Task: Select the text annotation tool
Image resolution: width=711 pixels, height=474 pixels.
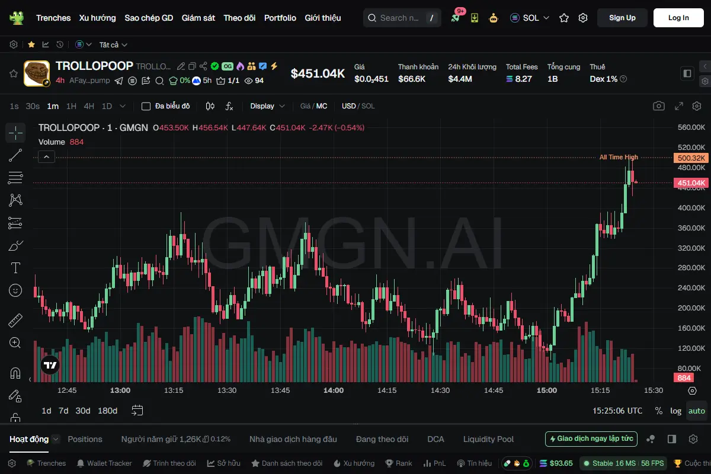Action: pyautogui.click(x=15, y=268)
